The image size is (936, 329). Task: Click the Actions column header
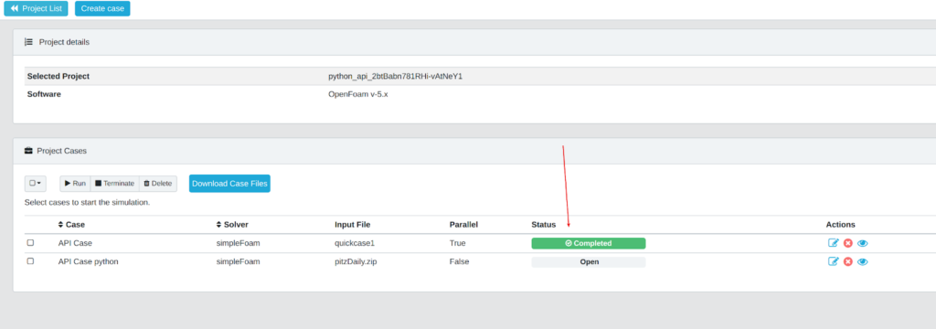841,225
